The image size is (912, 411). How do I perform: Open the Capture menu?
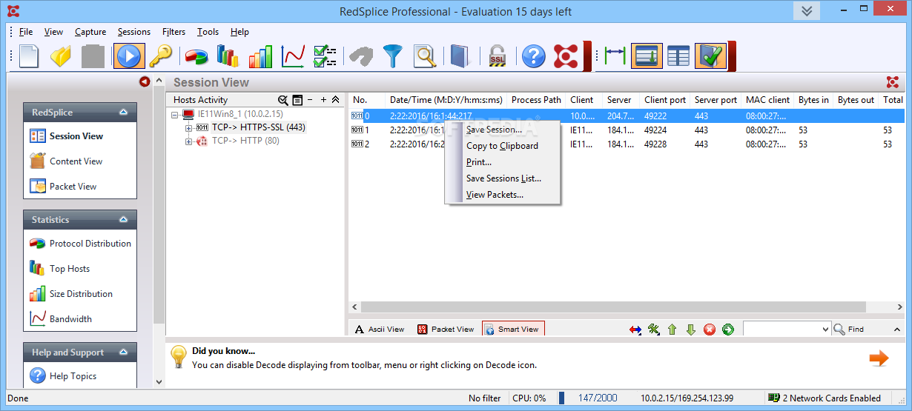90,32
